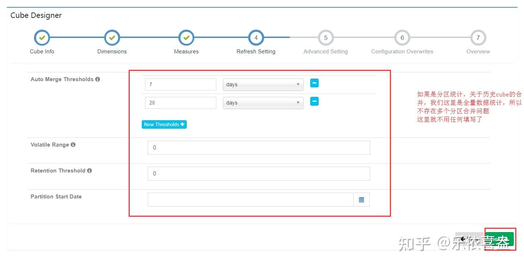524x265 pixels.
Task: Click the Advanced Setting step label
Action: pos(326,52)
